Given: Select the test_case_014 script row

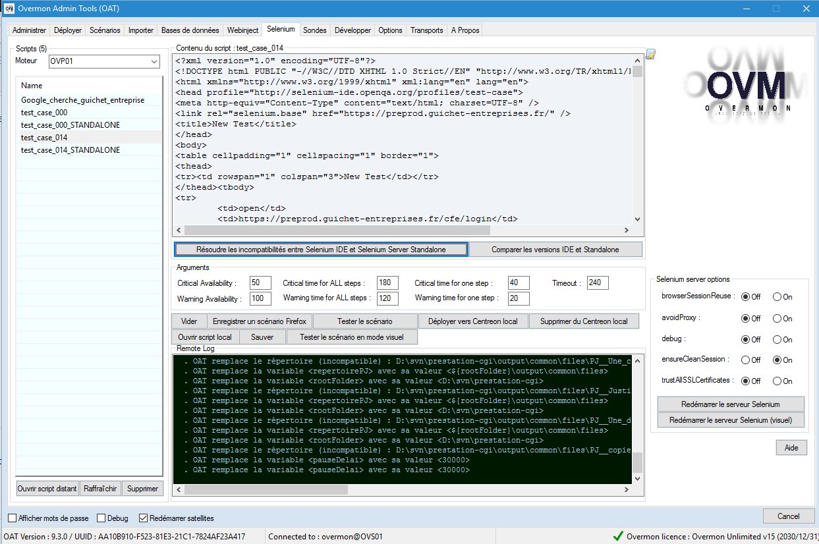Looking at the screenshot, I should click(90, 138).
